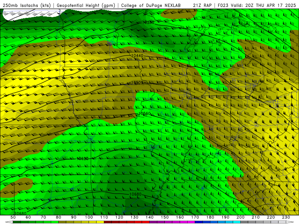Click the brightest green swatch left of 90

55,222
